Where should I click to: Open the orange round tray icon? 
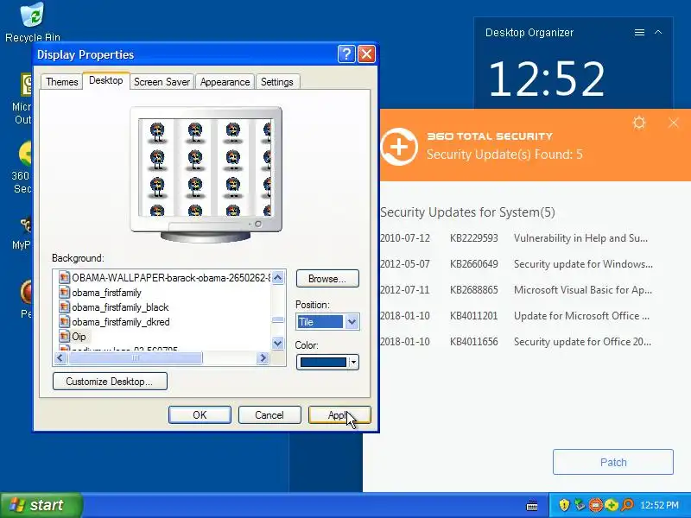coord(595,505)
